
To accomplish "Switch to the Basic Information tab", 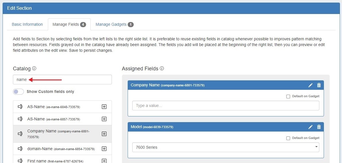I will 27,24.
